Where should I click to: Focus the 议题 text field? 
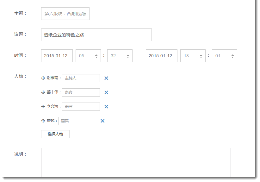pyautogui.click(x=96, y=35)
